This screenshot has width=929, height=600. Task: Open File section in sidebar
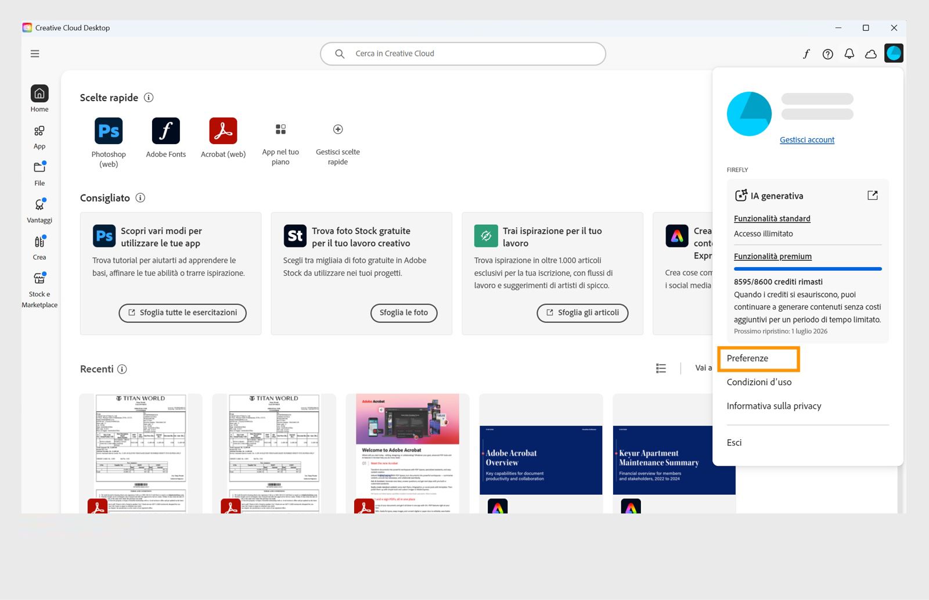pyautogui.click(x=39, y=174)
